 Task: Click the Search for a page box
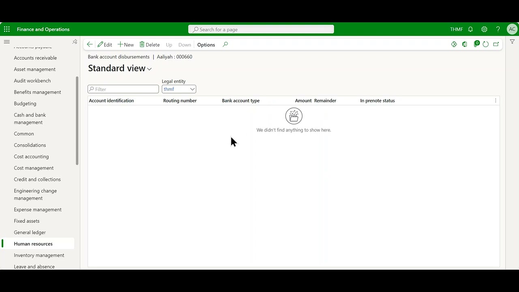261,29
